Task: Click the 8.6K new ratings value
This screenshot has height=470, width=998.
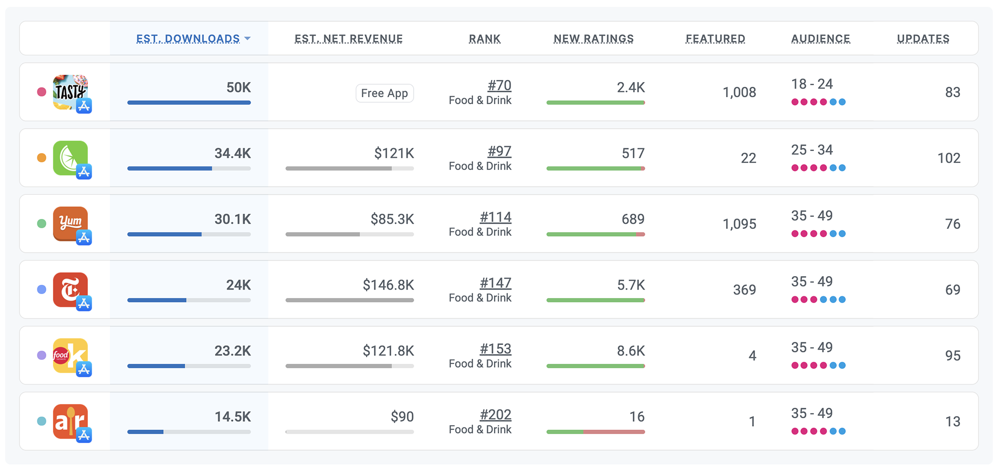Action: tap(631, 350)
